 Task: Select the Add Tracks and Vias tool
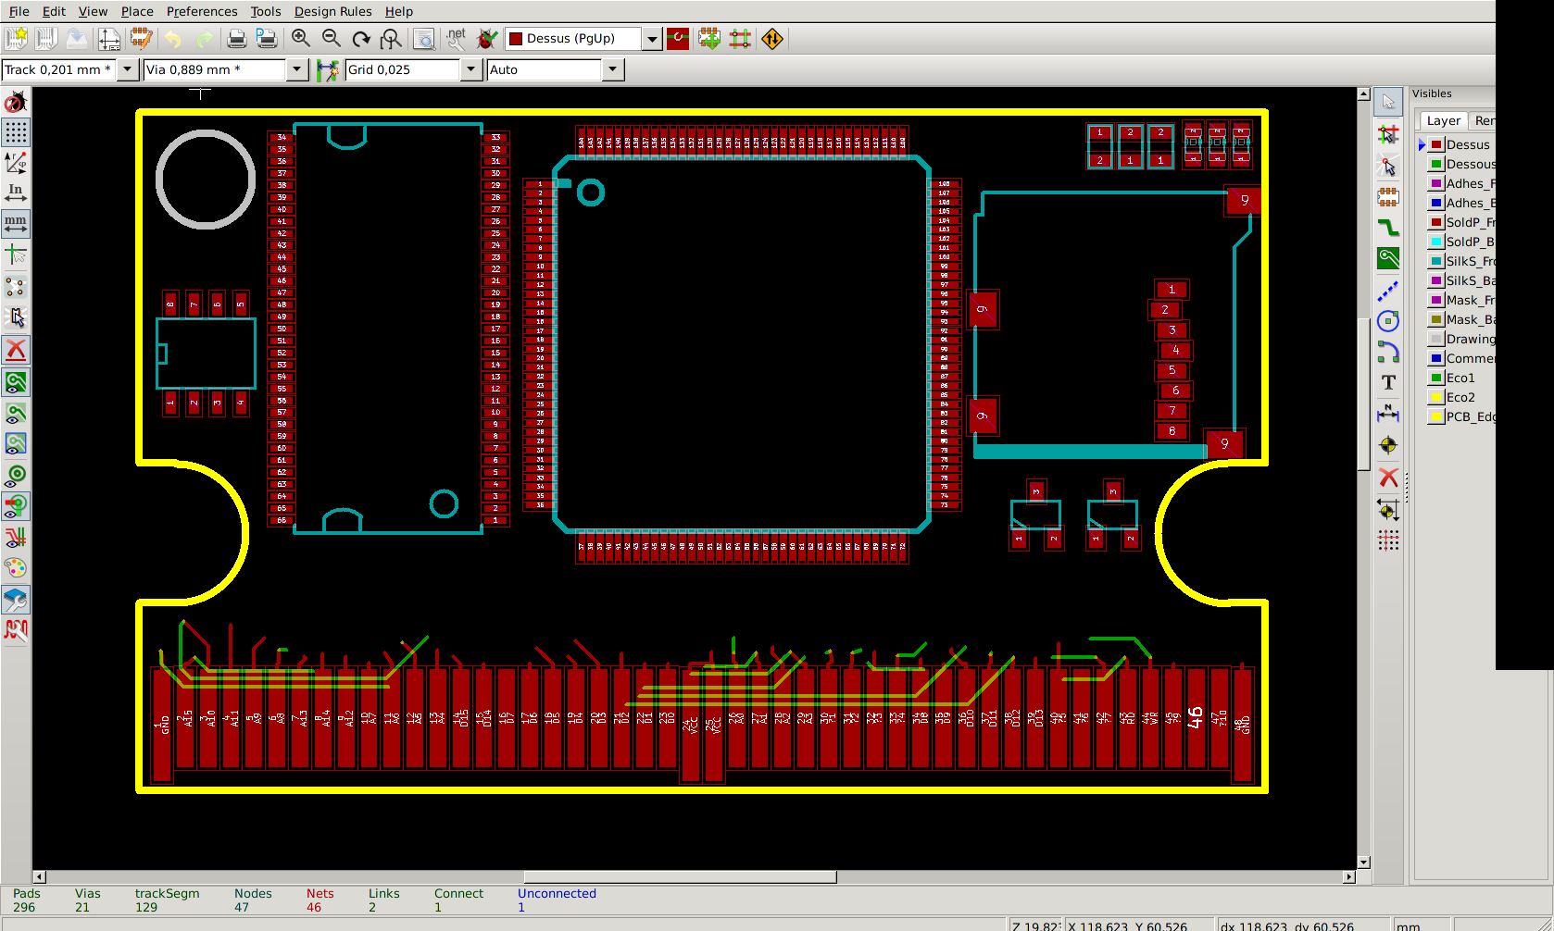(x=1388, y=228)
